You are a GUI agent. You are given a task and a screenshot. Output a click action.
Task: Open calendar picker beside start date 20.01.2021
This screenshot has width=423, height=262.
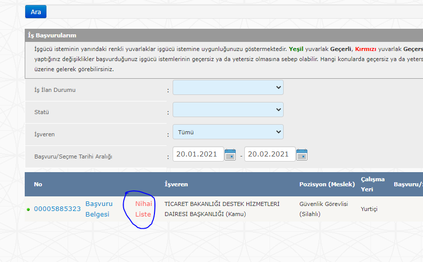coord(230,155)
